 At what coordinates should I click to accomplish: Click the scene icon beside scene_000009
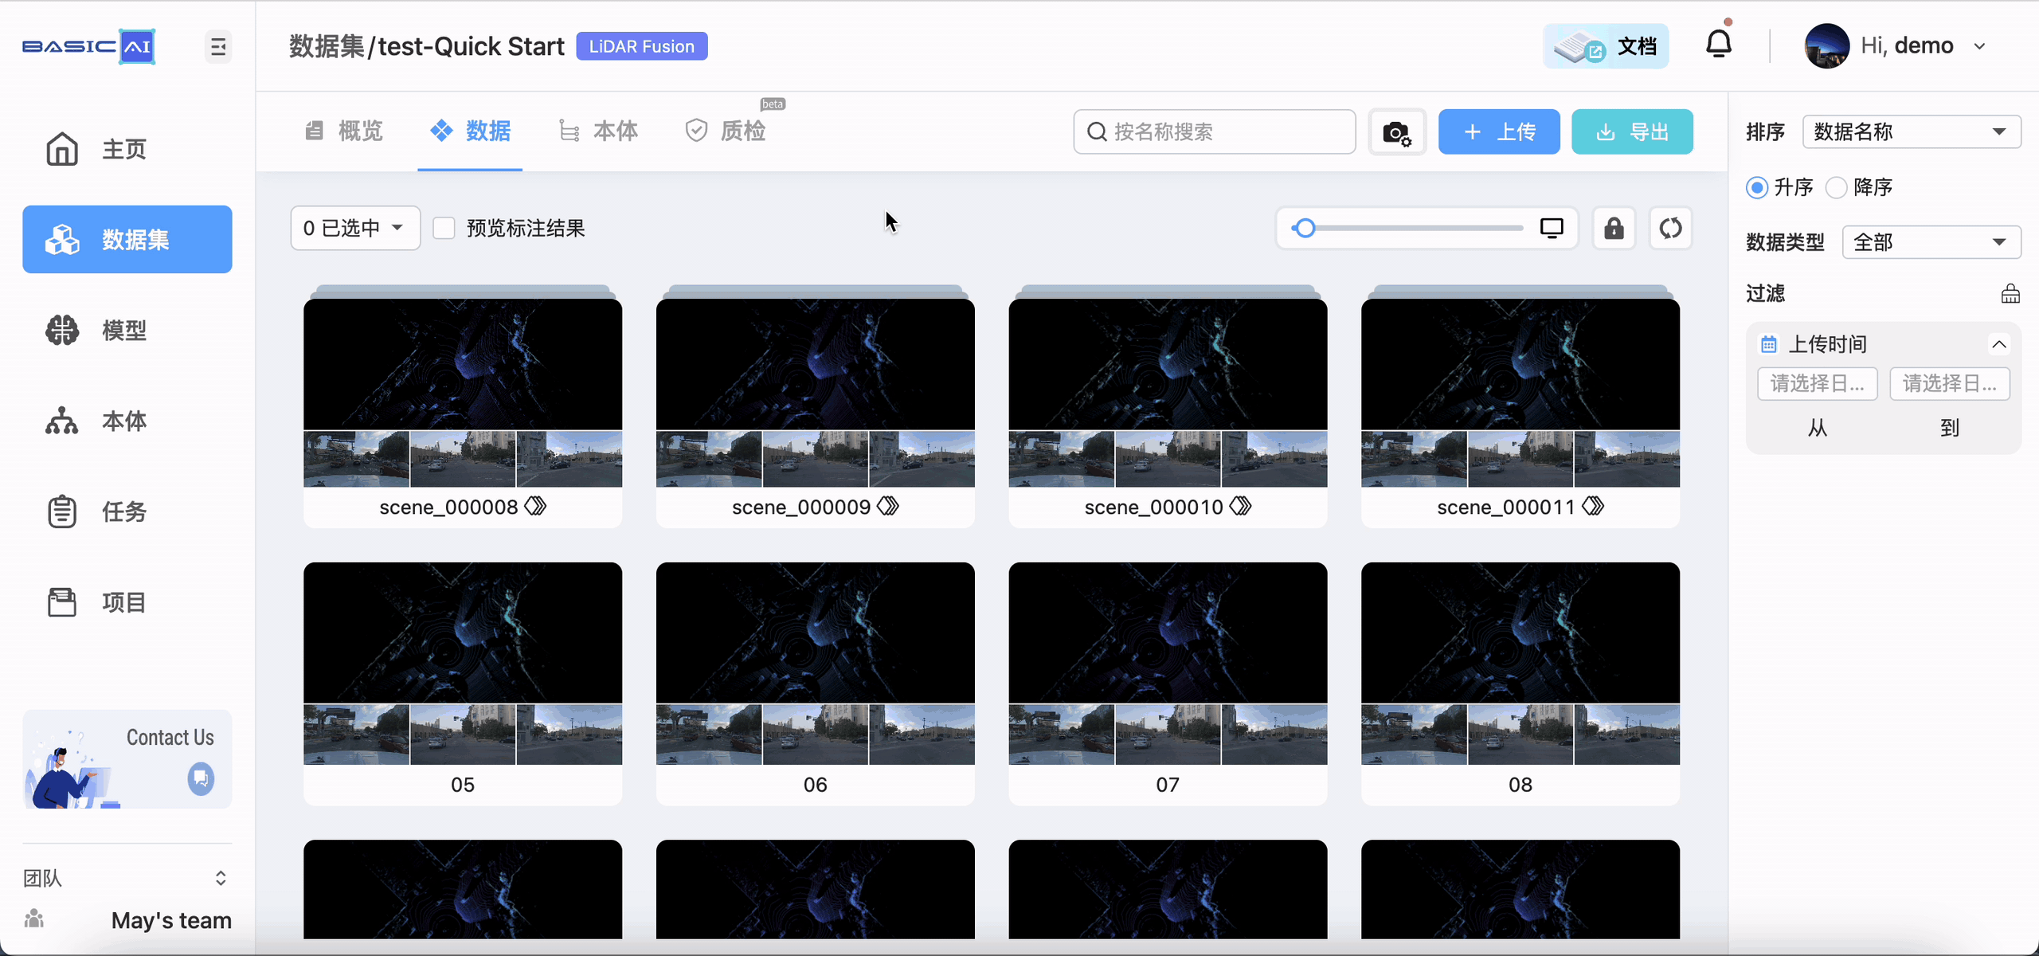888,506
